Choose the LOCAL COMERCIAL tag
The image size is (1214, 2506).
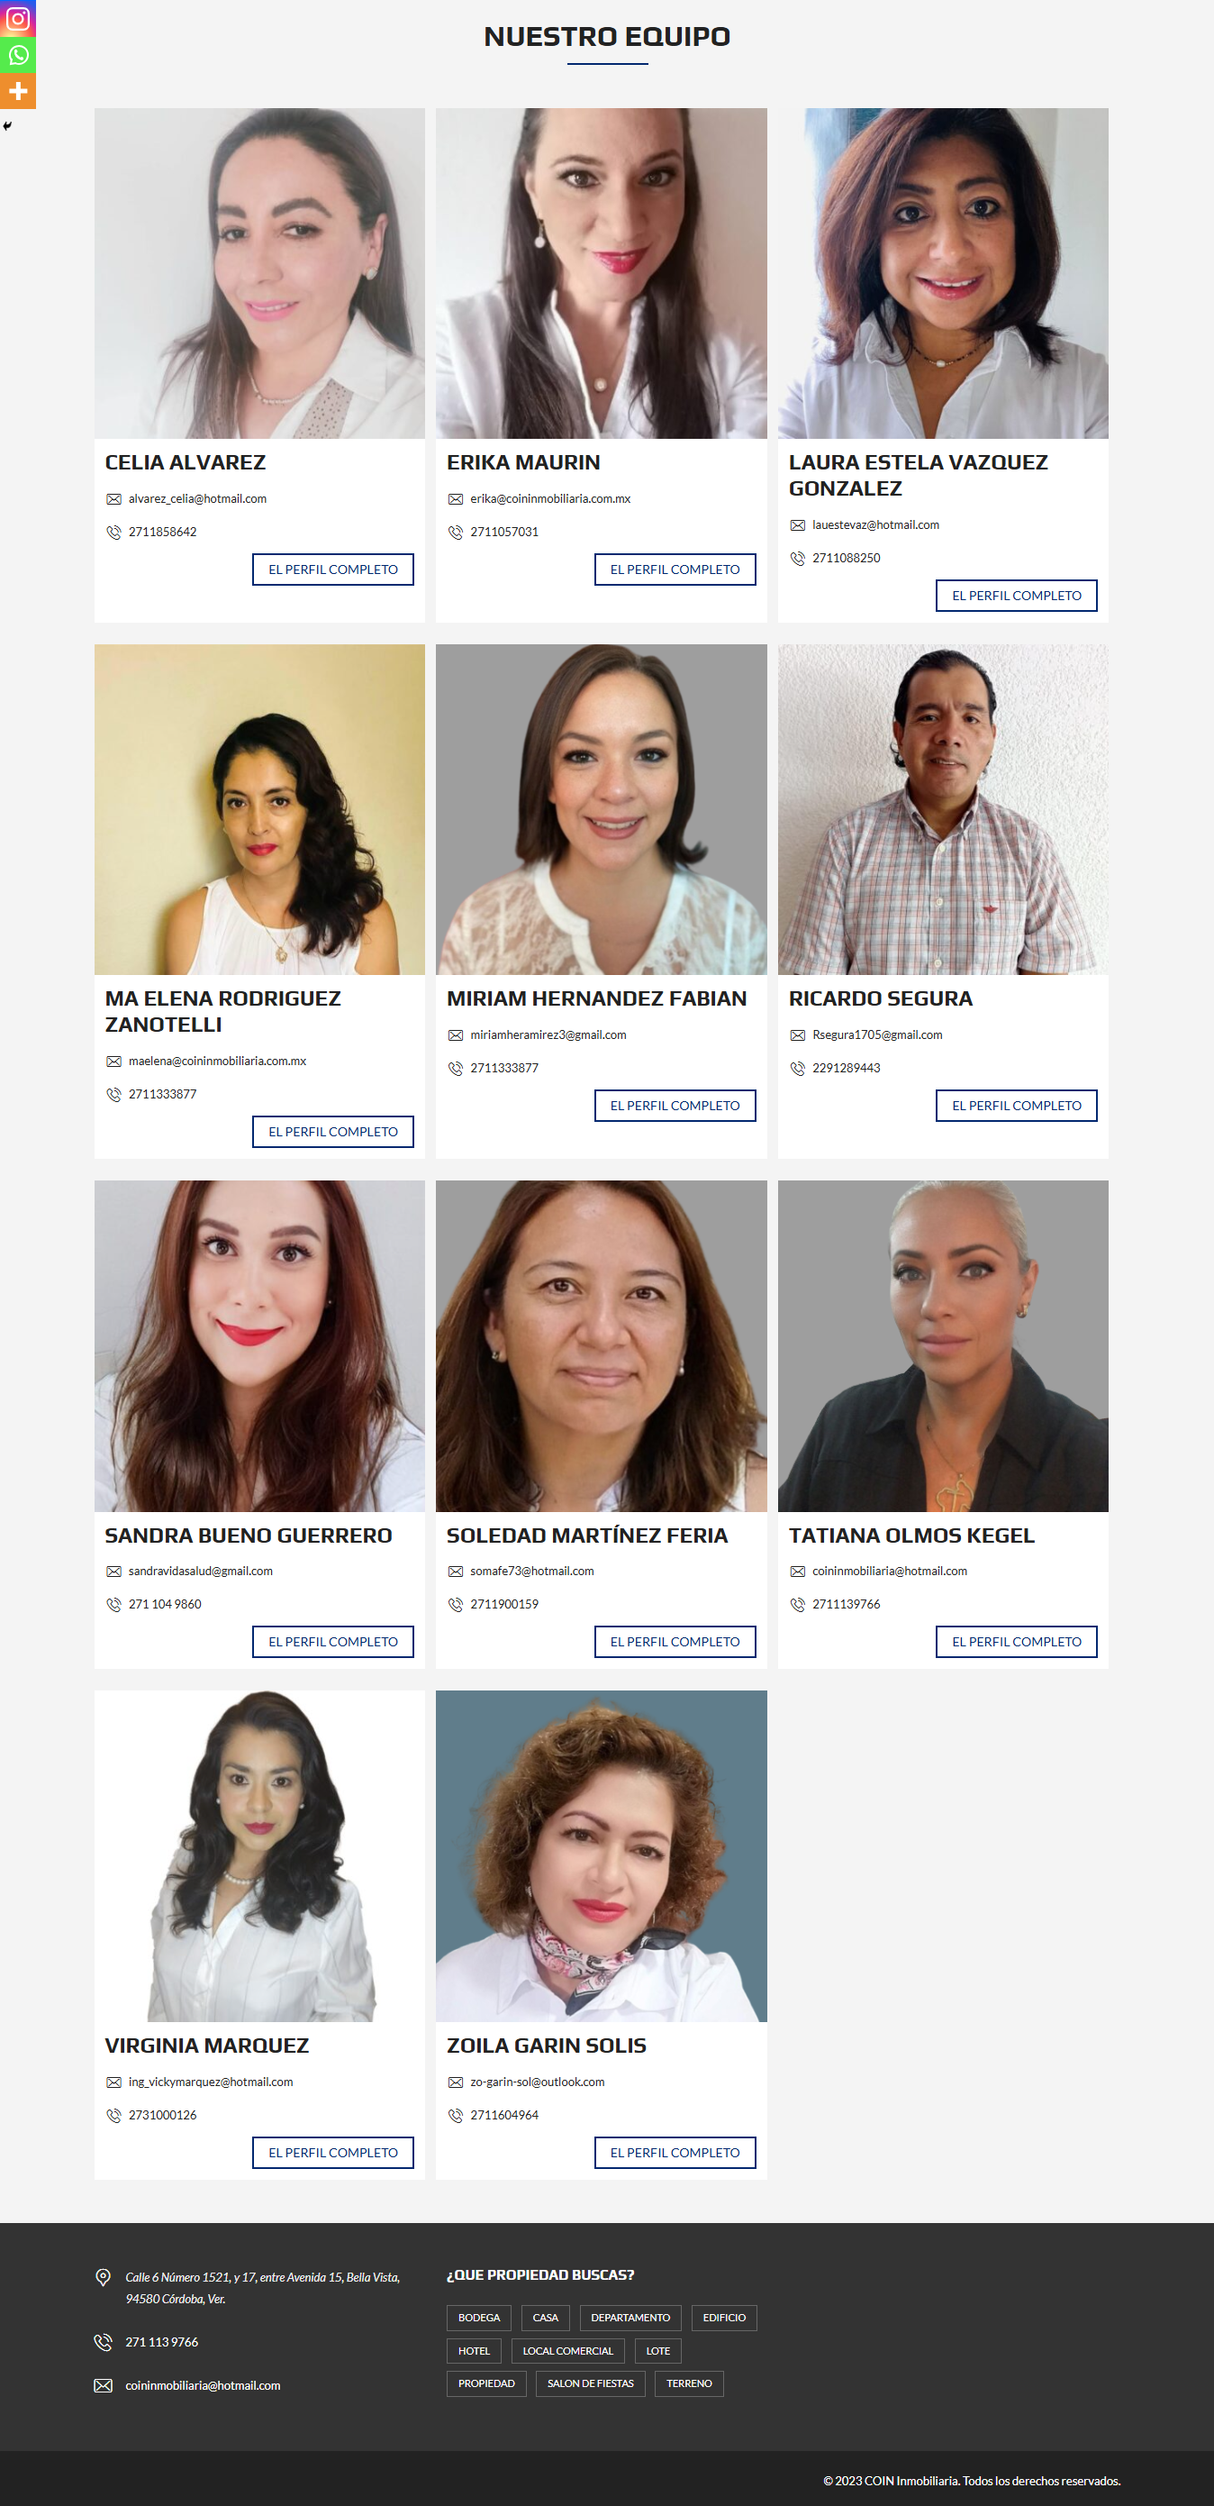(567, 2350)
